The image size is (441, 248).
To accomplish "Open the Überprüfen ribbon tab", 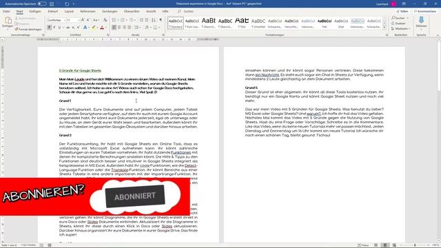I will click(132, 11).
